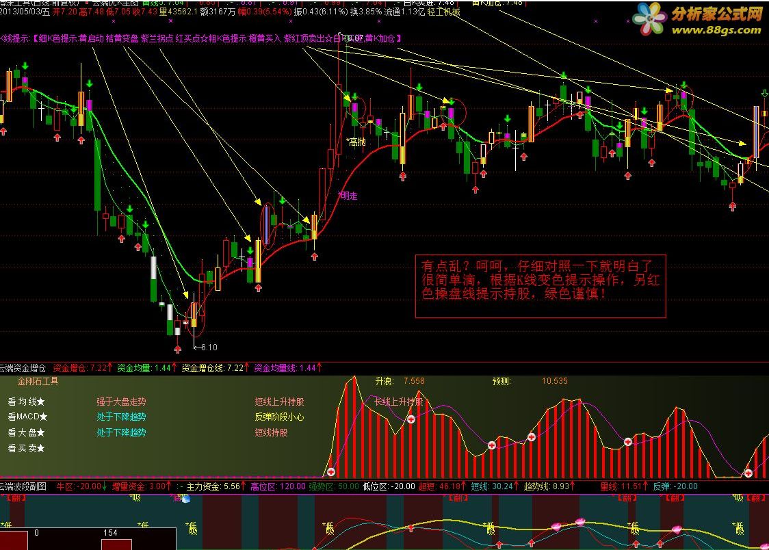Click the 额3167万 turnover figure
Viewport: 769px width, 550px height.
click(x=218, y=12)
